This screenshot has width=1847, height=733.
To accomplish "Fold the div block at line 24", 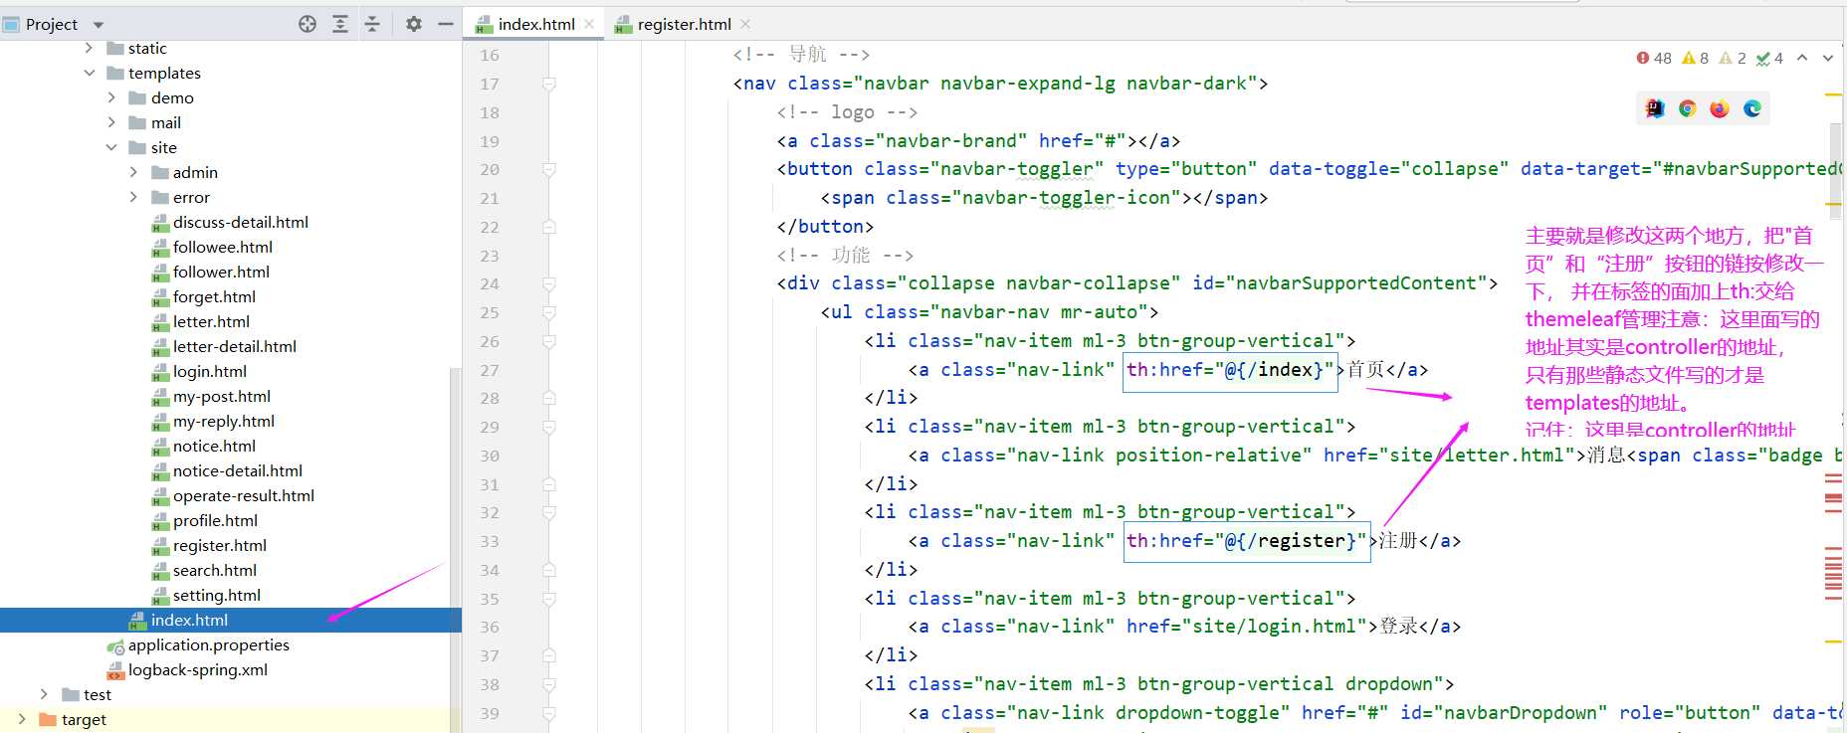I will [x=548, y=284].
